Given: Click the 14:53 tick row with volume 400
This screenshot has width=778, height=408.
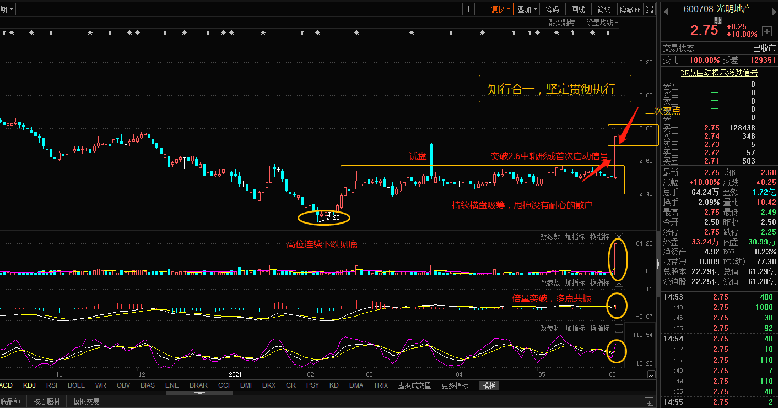Looking at the screenshot, I should [719, 297].
